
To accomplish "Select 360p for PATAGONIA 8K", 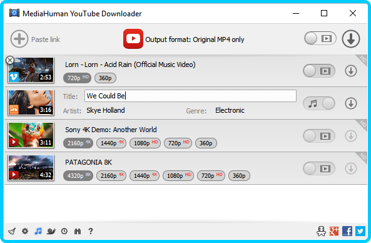I will 239,176.
